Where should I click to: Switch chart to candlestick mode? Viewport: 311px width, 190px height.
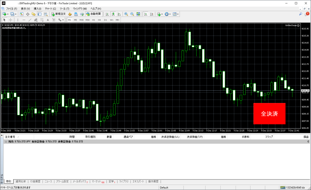113,14
